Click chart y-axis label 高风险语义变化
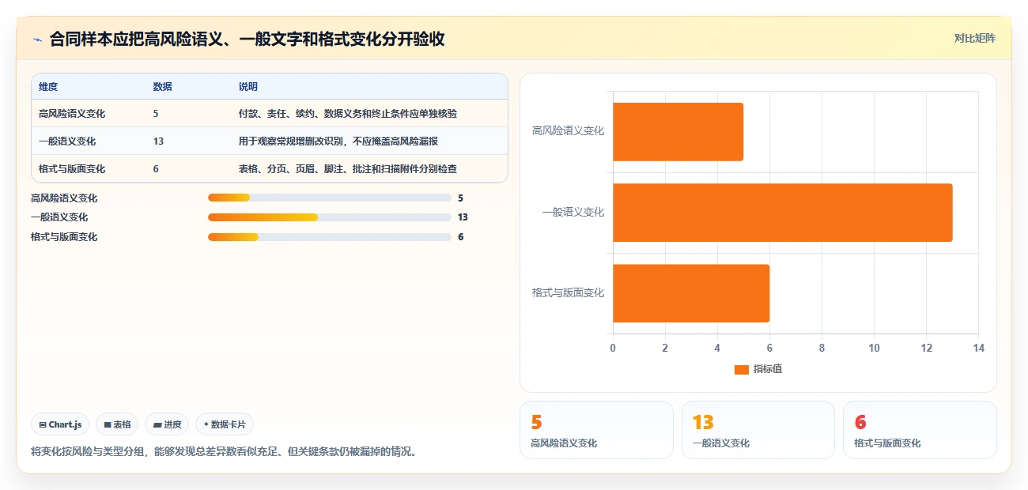The width and height of the screenshot is (1028, 490). tap(568, 131)
